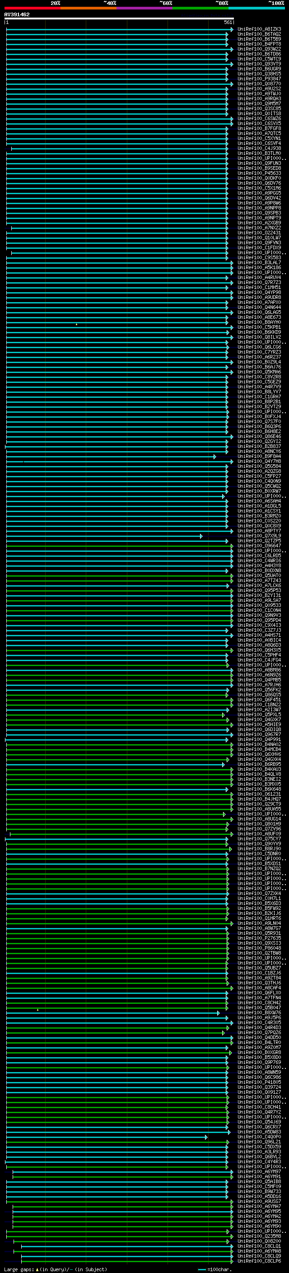Click the 'Large gaps' legend text
The height and width of the screenshot is (1273, 289).
(x=19, y=1269)
